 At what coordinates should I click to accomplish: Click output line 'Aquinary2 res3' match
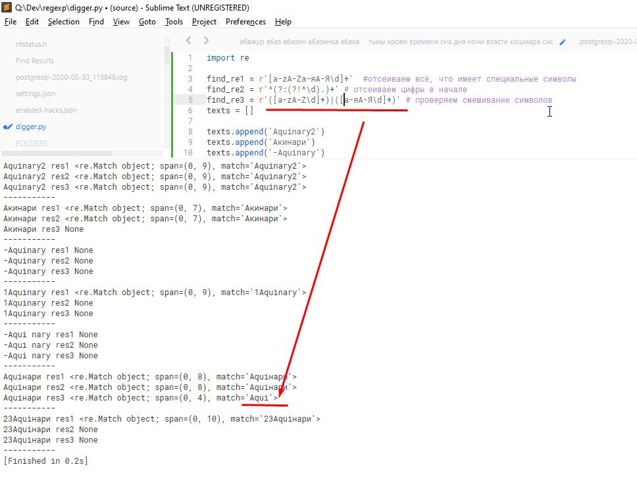point(155,186)
